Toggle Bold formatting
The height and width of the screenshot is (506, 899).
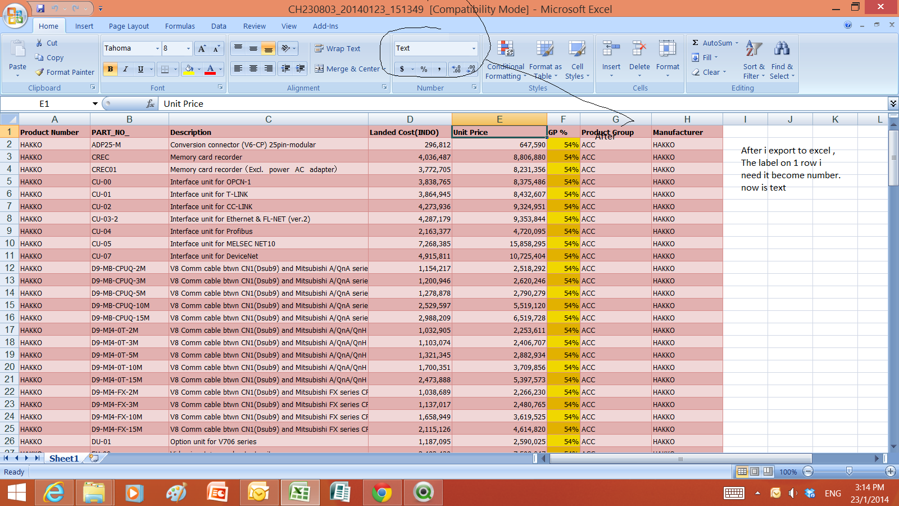point(110,69)
